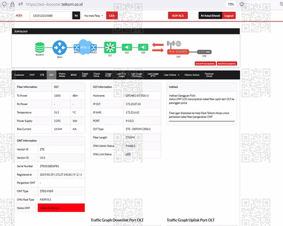283x226 pixels.
Task: Click the RADIUS database icon in topology
Action: (40, 48)
